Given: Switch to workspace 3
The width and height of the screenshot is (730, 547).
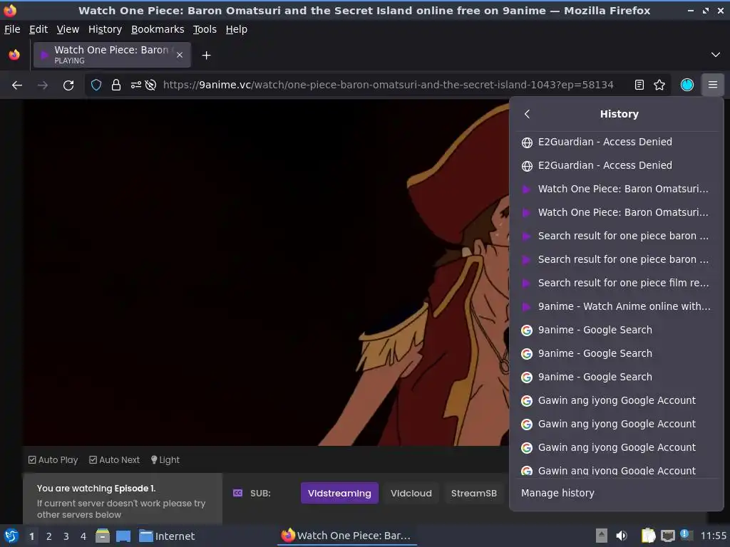Looking at the screenshot, I should [x=66, y=536].
